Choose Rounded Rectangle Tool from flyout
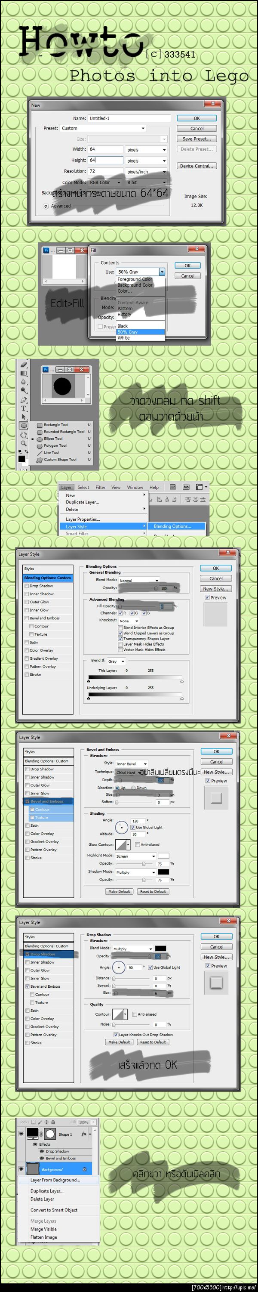Screen dimensions: 258x1292 tap(64, 431)
